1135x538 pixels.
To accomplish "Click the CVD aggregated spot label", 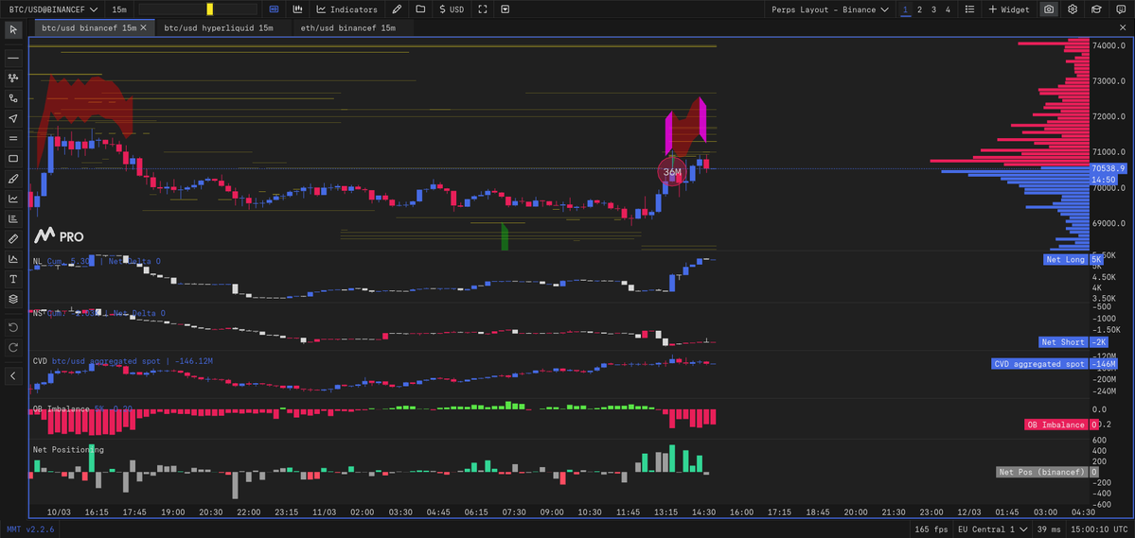I will coord(1039,364).
